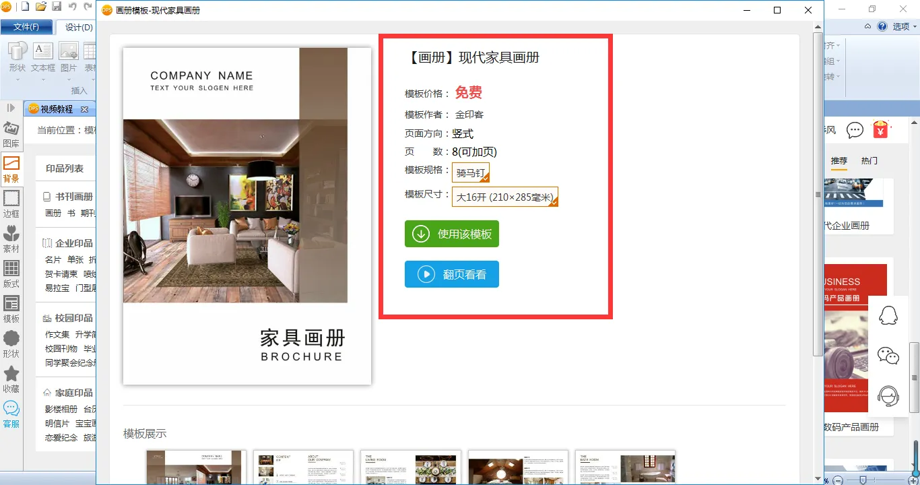
Task: Open the 选项 options dropdown
Action: tap(905, 27)
